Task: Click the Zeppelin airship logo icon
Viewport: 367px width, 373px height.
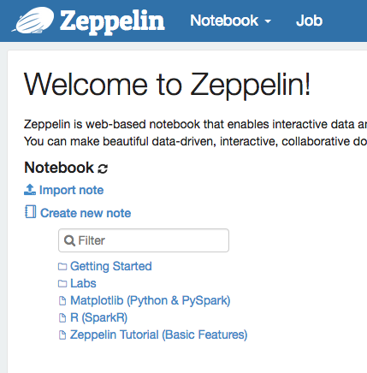Action: pyautogui.click(x=33, y=21)
